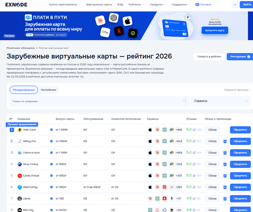Open gift promo icon for WantToPay
253x212 pixels.
pyautogui.click(x=225, y=187)
